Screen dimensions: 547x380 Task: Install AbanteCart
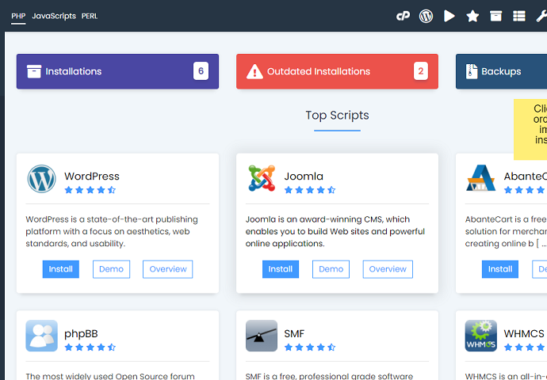point(500,269)
